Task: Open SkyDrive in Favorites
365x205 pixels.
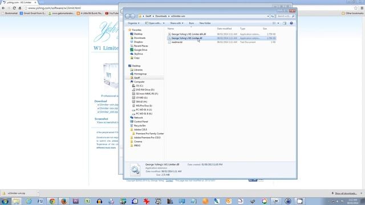Action: [138, 54]
